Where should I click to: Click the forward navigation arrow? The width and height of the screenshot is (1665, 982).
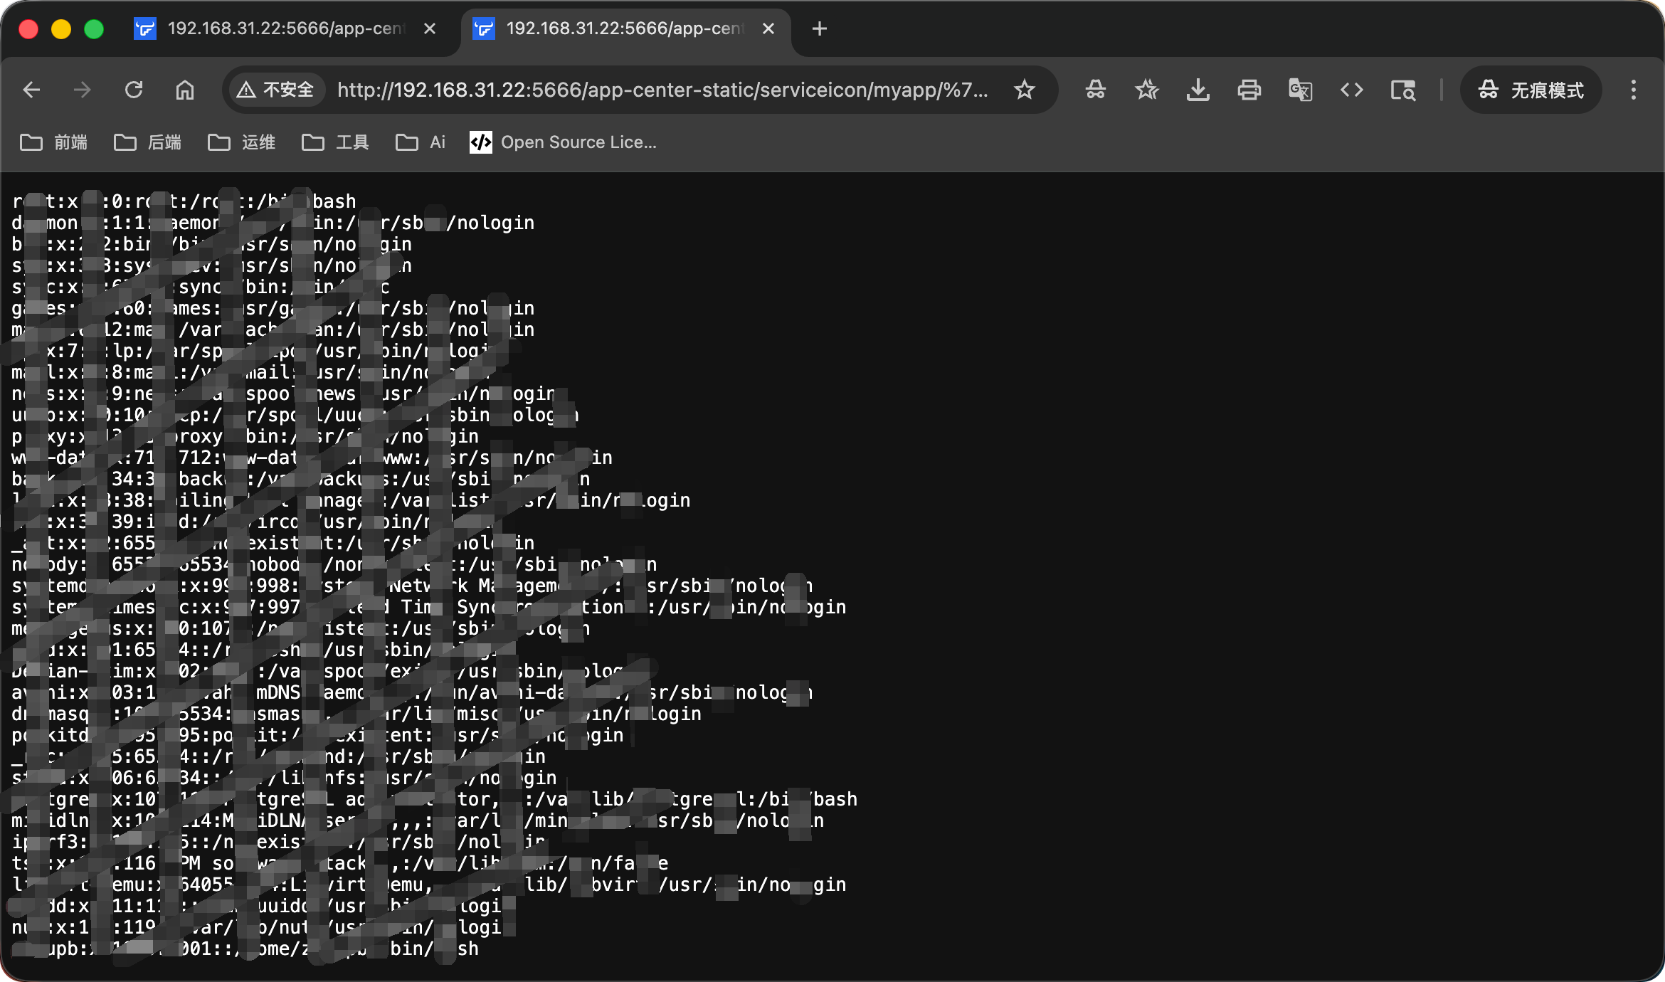[x=83, y=90]
